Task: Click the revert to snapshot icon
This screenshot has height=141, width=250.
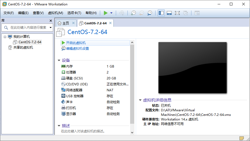Action: click(x=141, y=13)
